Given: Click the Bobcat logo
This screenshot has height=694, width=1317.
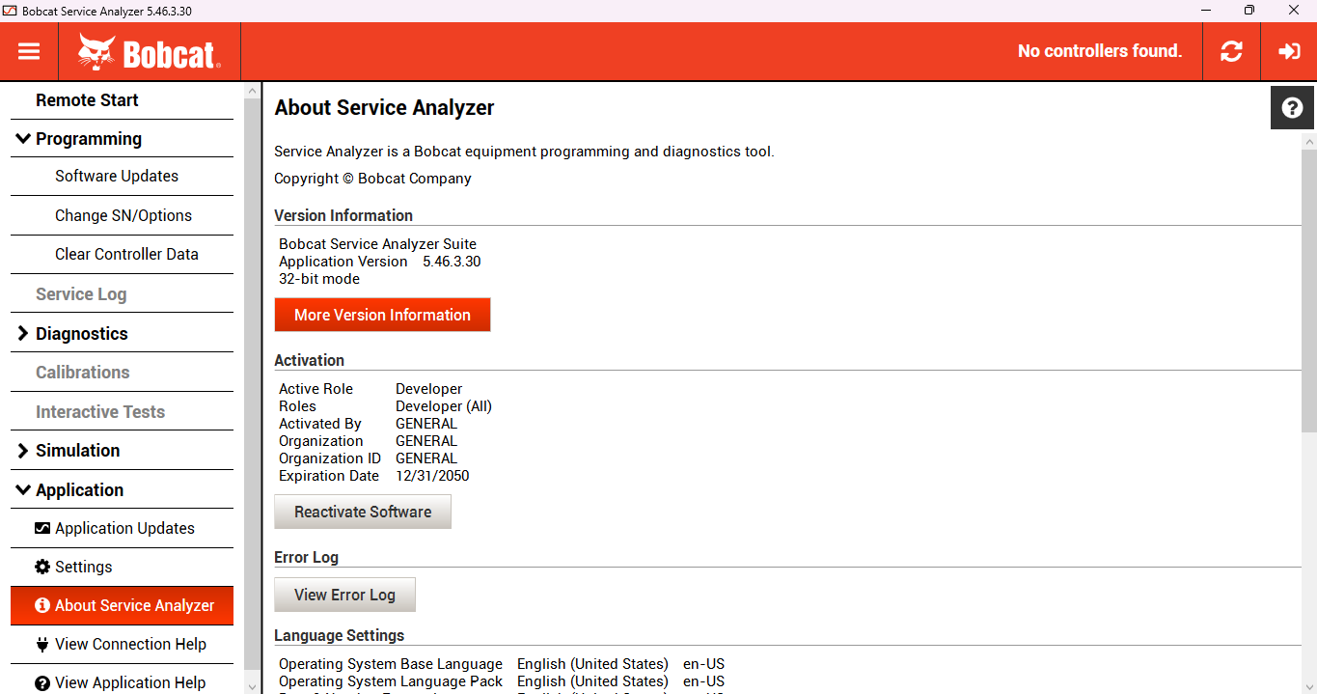Looking at the screenshot, I should click(x=150, y=52).
